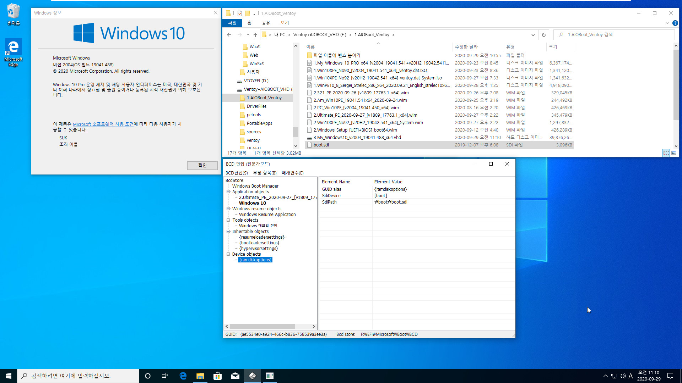
Task: Open network status tray icon
Action: [614, 376]
